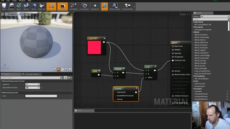Image resolution: width=230 pixels, height=129 pixels.
Task: Expand the toolbar overflow arrow
Action: 134,6
